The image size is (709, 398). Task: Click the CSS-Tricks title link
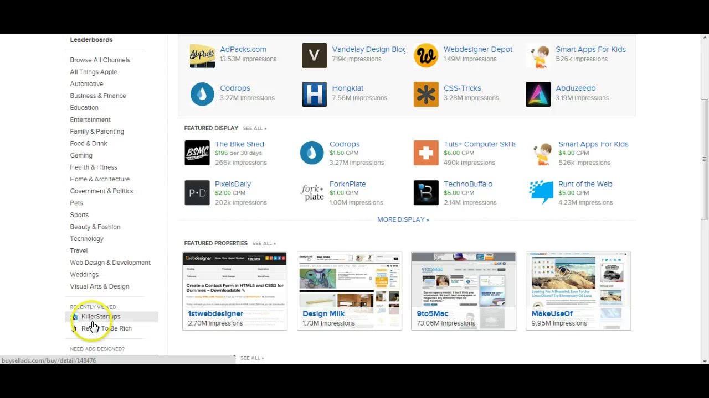[x=463, y=88]
